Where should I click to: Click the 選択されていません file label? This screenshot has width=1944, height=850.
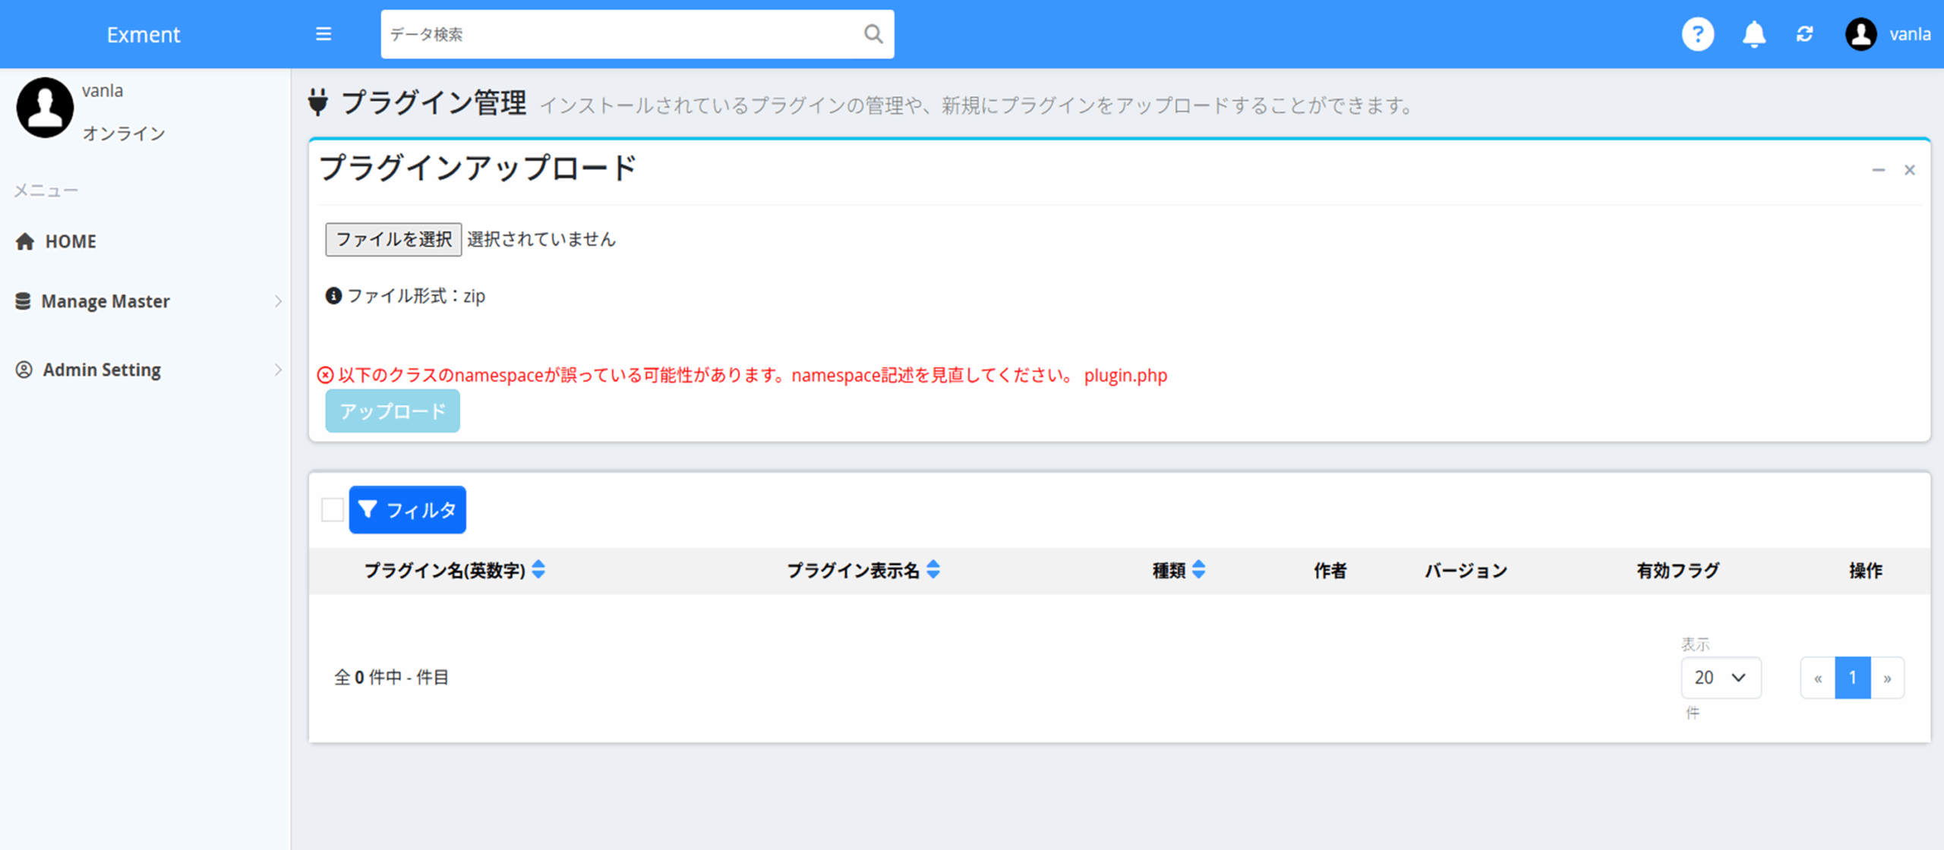(541, 240)
